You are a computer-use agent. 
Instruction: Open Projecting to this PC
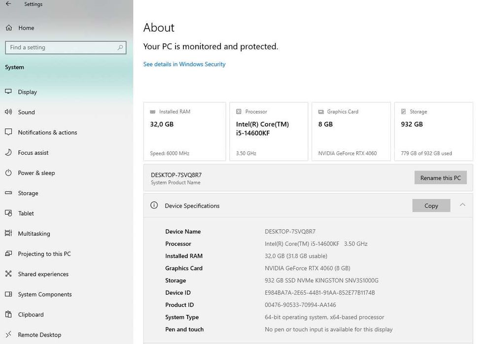44,254
